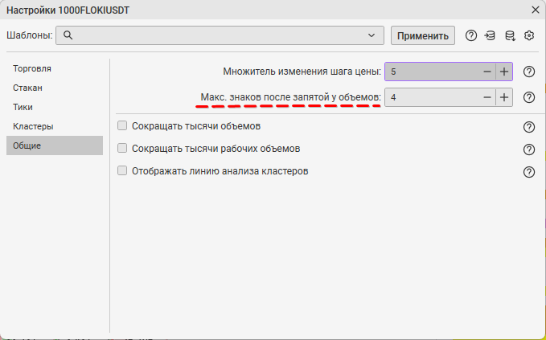This screenshot has width=546, height=340.
Task: Select the Стакан section
Action: coord(27,88)
